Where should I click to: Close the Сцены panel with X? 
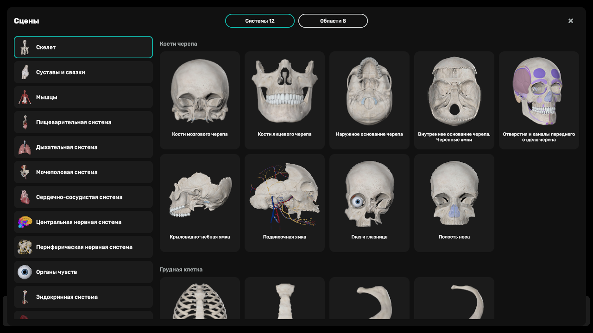pyautogui.click(x=571, y=21)
